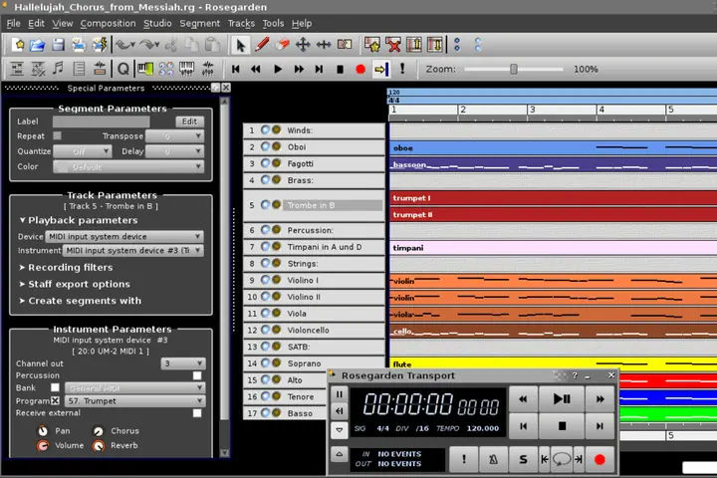Click the Edit button next to Label

(189, 121)
